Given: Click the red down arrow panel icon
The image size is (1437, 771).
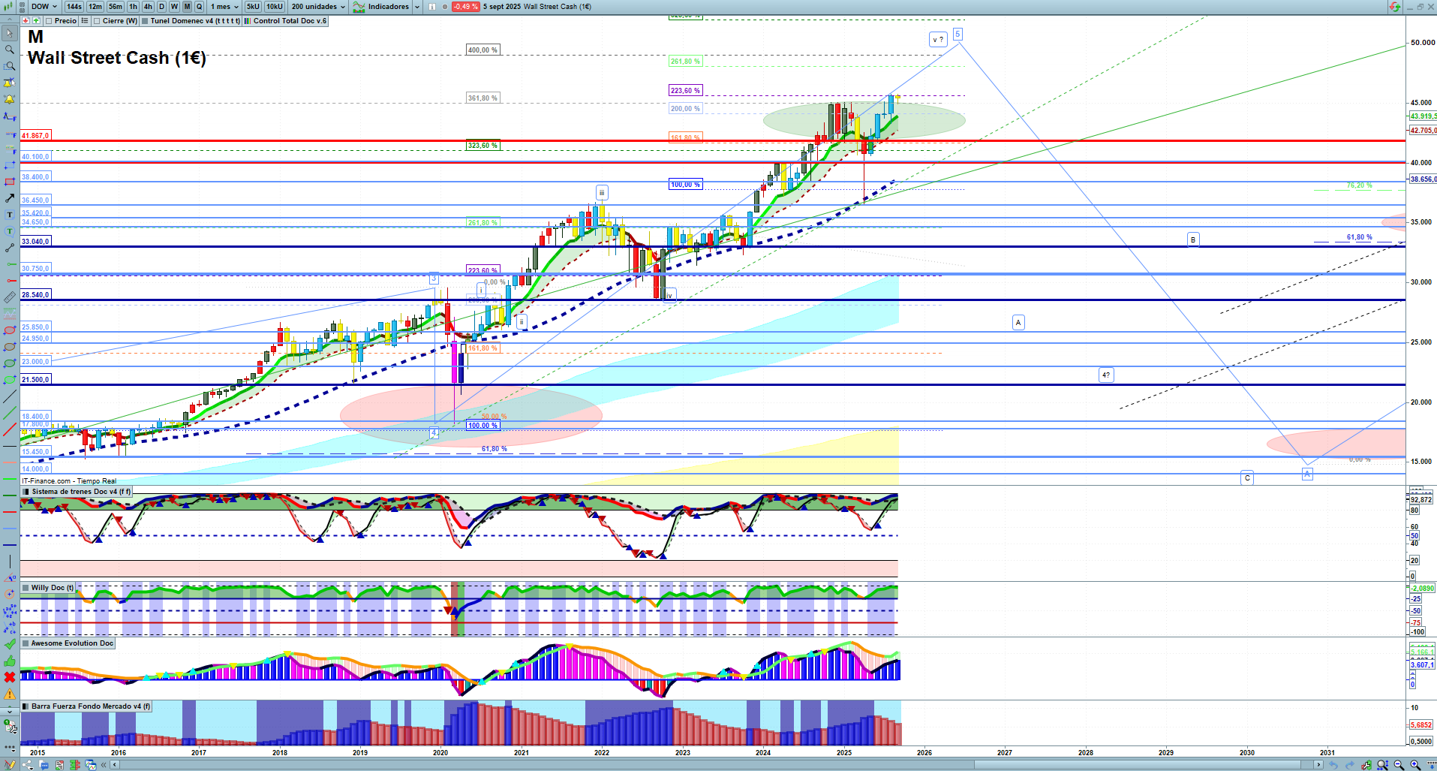Looking at the screenshot, I should click(26, 21).
